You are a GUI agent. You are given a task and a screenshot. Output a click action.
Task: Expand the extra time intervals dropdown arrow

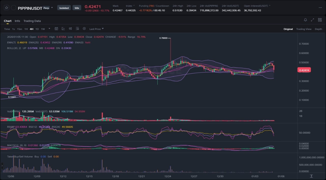pyautogui.click(x=49, y=29)
